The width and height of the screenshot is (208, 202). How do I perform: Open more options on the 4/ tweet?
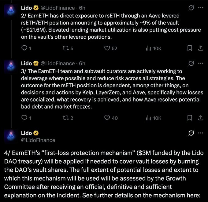[200, 133]
